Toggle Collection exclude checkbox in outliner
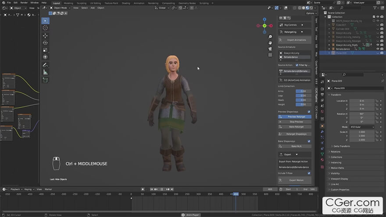386x217 pixels. pyautogui.click(x=374, y=17)
